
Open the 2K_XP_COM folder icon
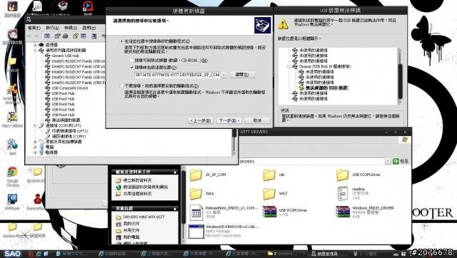196,175
